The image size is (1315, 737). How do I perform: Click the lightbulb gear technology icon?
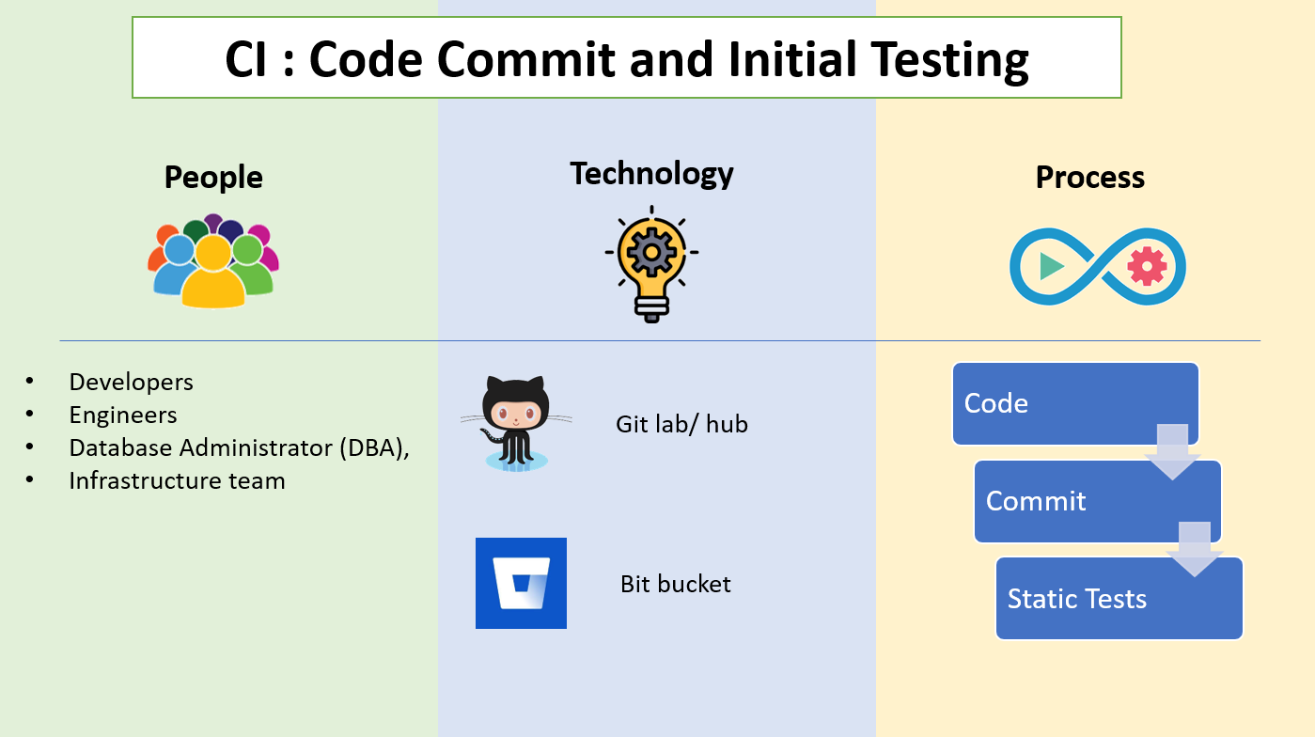click(651, 264)
